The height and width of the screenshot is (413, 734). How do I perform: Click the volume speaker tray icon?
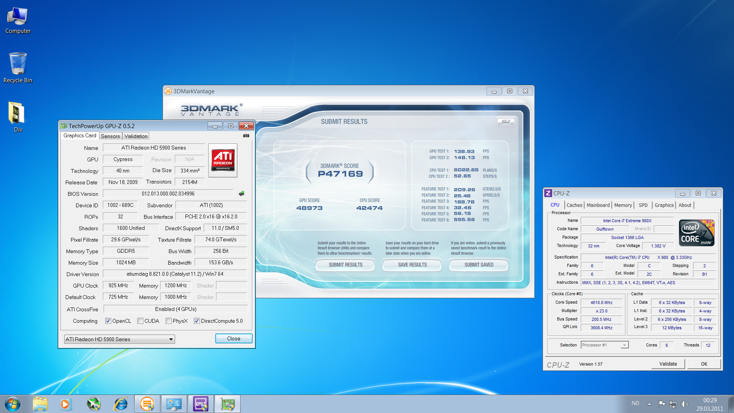click(685, 404)
